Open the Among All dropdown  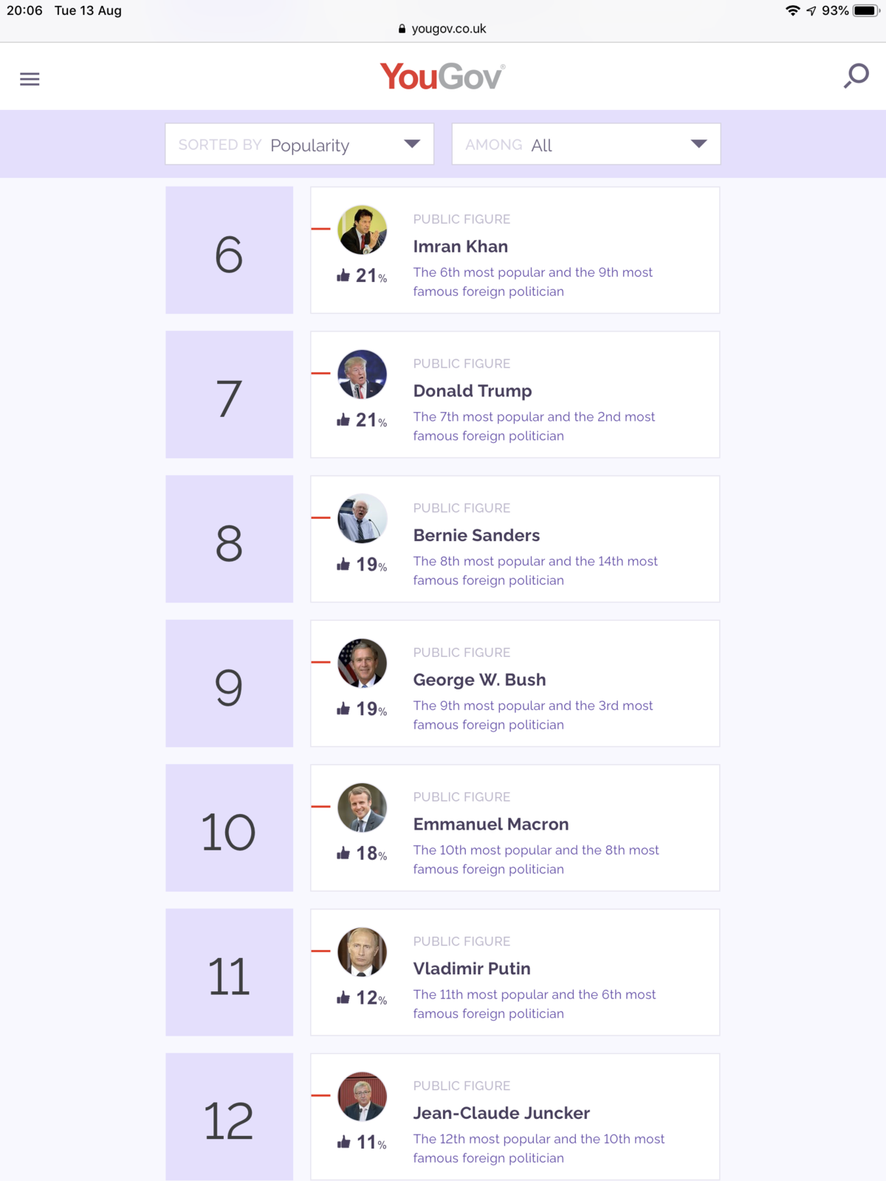tap(585, 145)
